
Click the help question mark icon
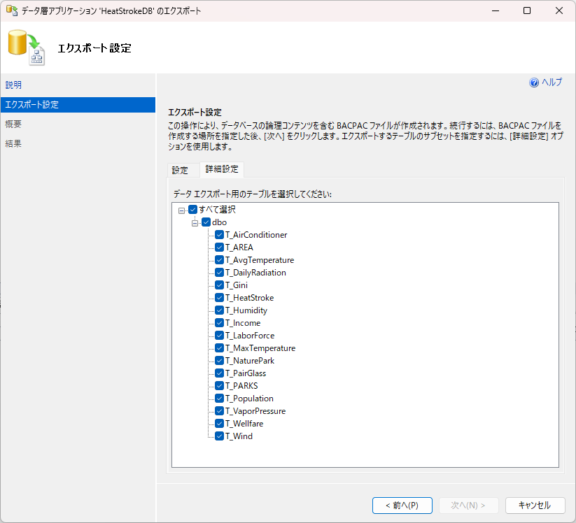click(x=534, y=83)
